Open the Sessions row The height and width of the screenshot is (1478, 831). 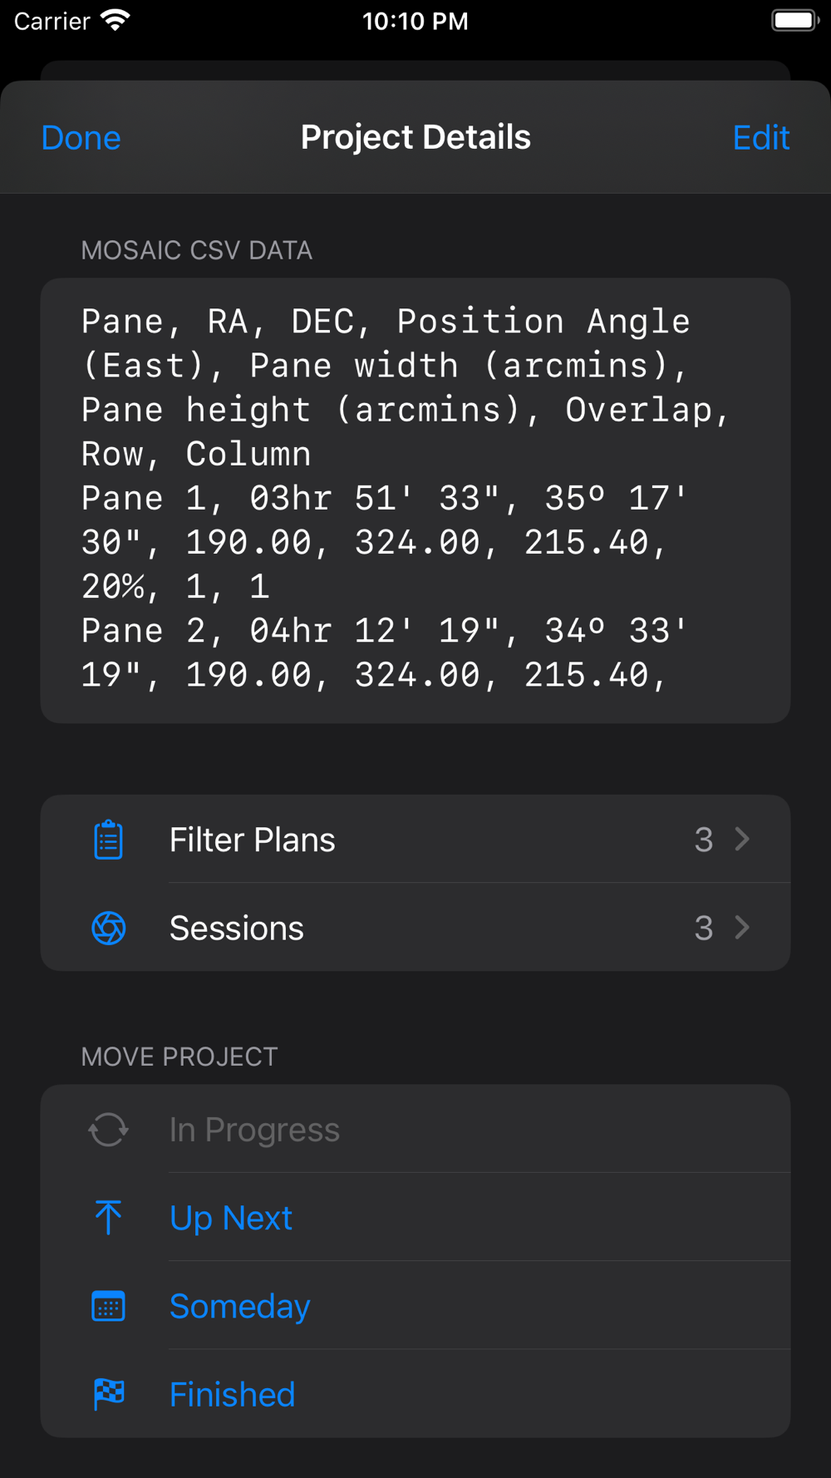coord(415,928)
